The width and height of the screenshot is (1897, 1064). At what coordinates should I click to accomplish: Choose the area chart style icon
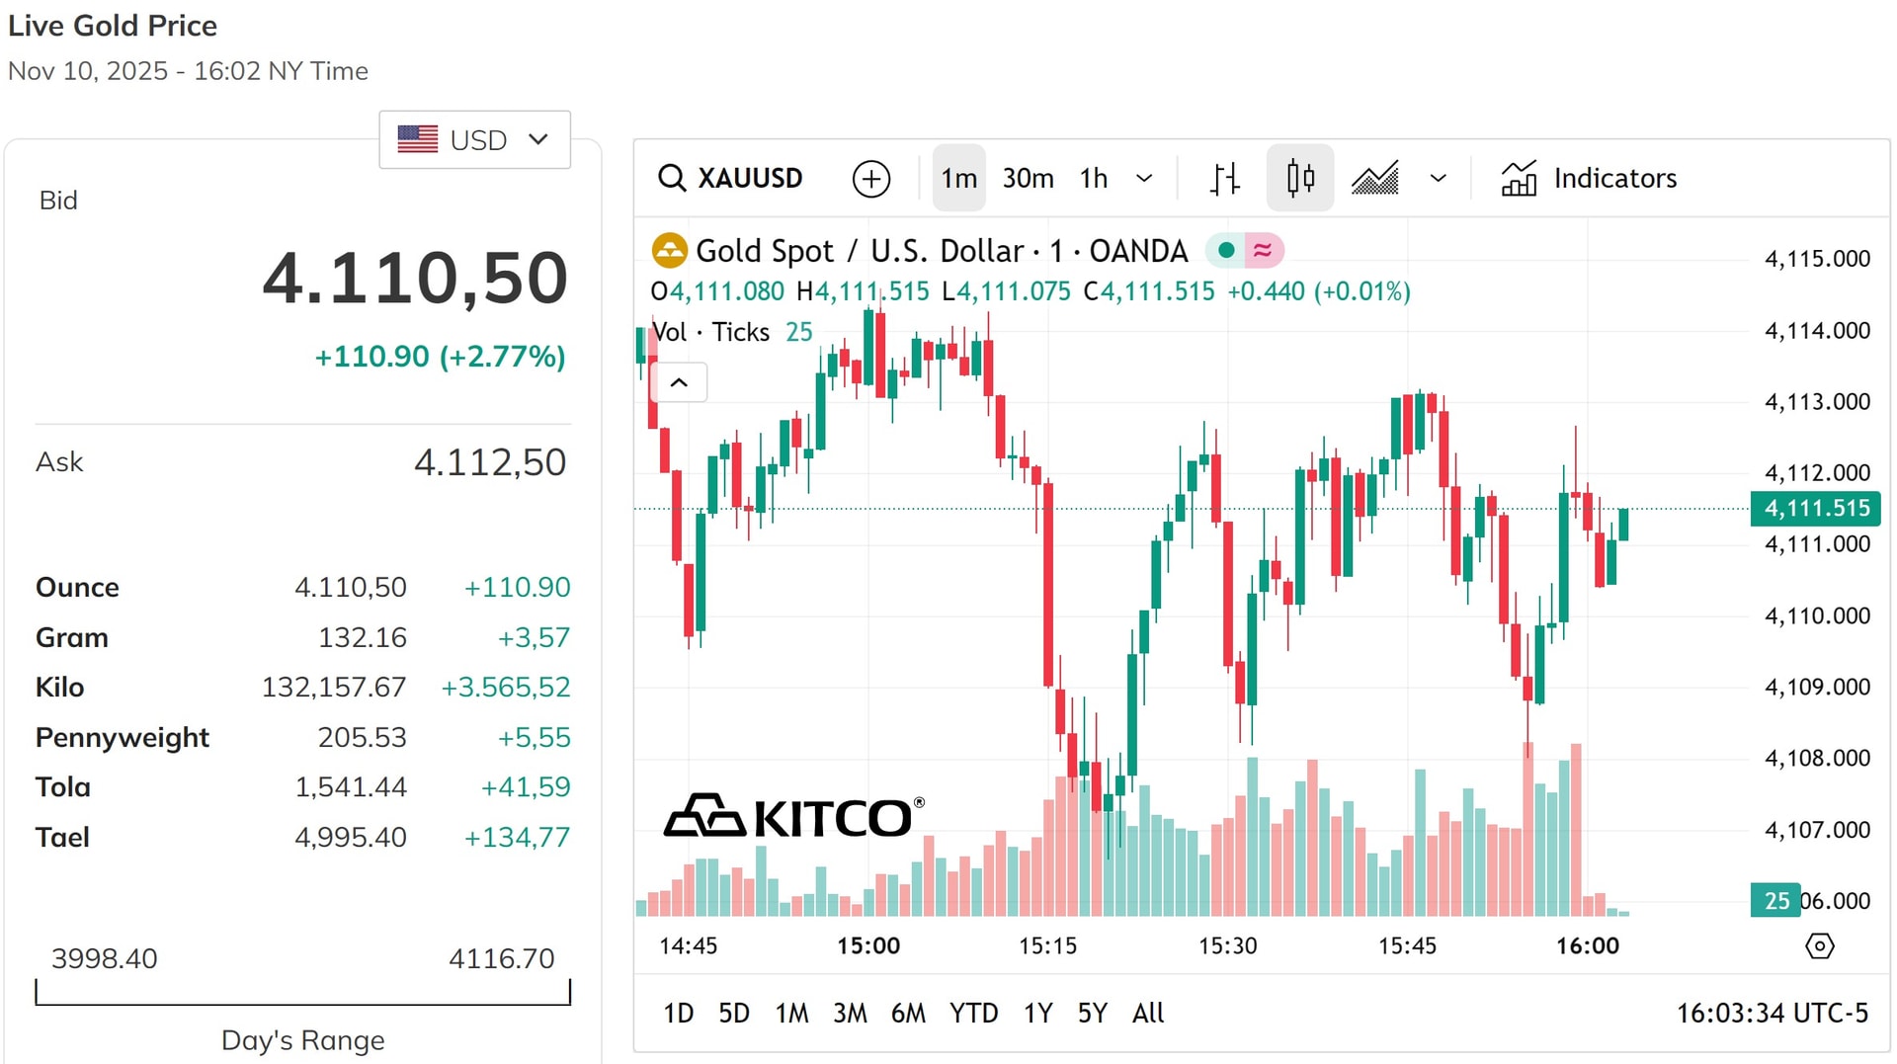pyautogui.click(x=1375, y=179)
